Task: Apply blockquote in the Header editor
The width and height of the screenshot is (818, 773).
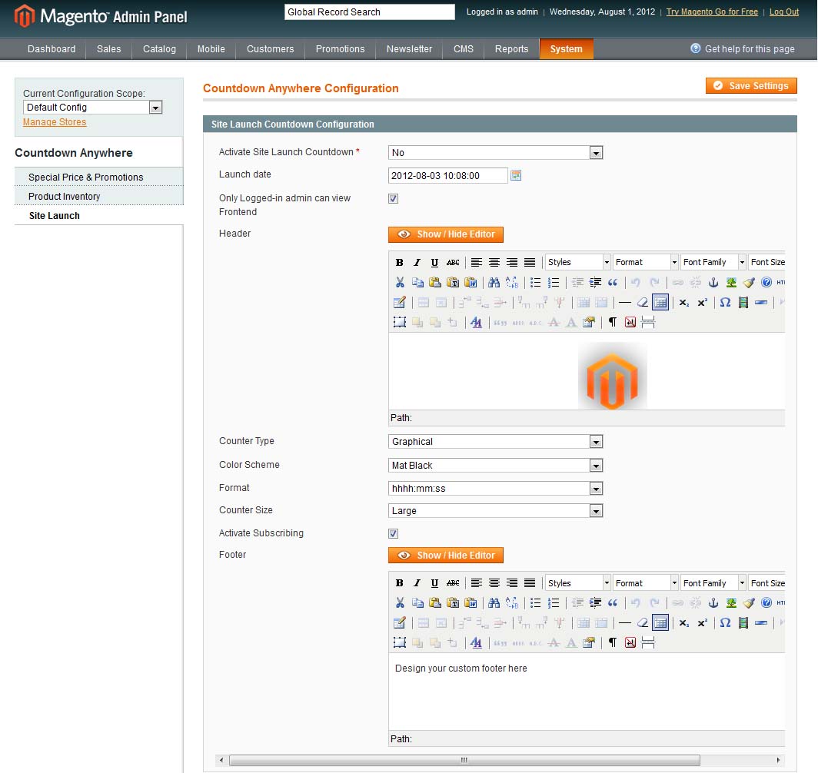Action: point(613,283)
